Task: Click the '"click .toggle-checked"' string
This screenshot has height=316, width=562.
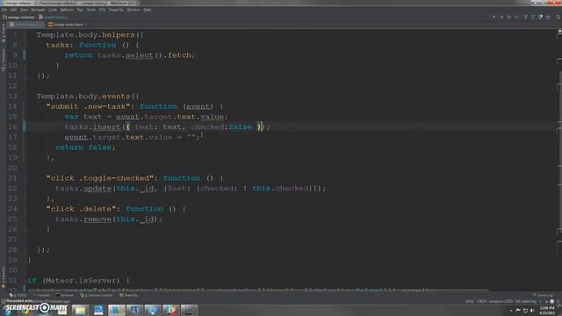Action: (99, 178)
